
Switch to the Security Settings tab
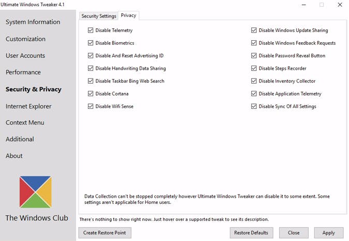pyautogui.click(x=99, y=16)
